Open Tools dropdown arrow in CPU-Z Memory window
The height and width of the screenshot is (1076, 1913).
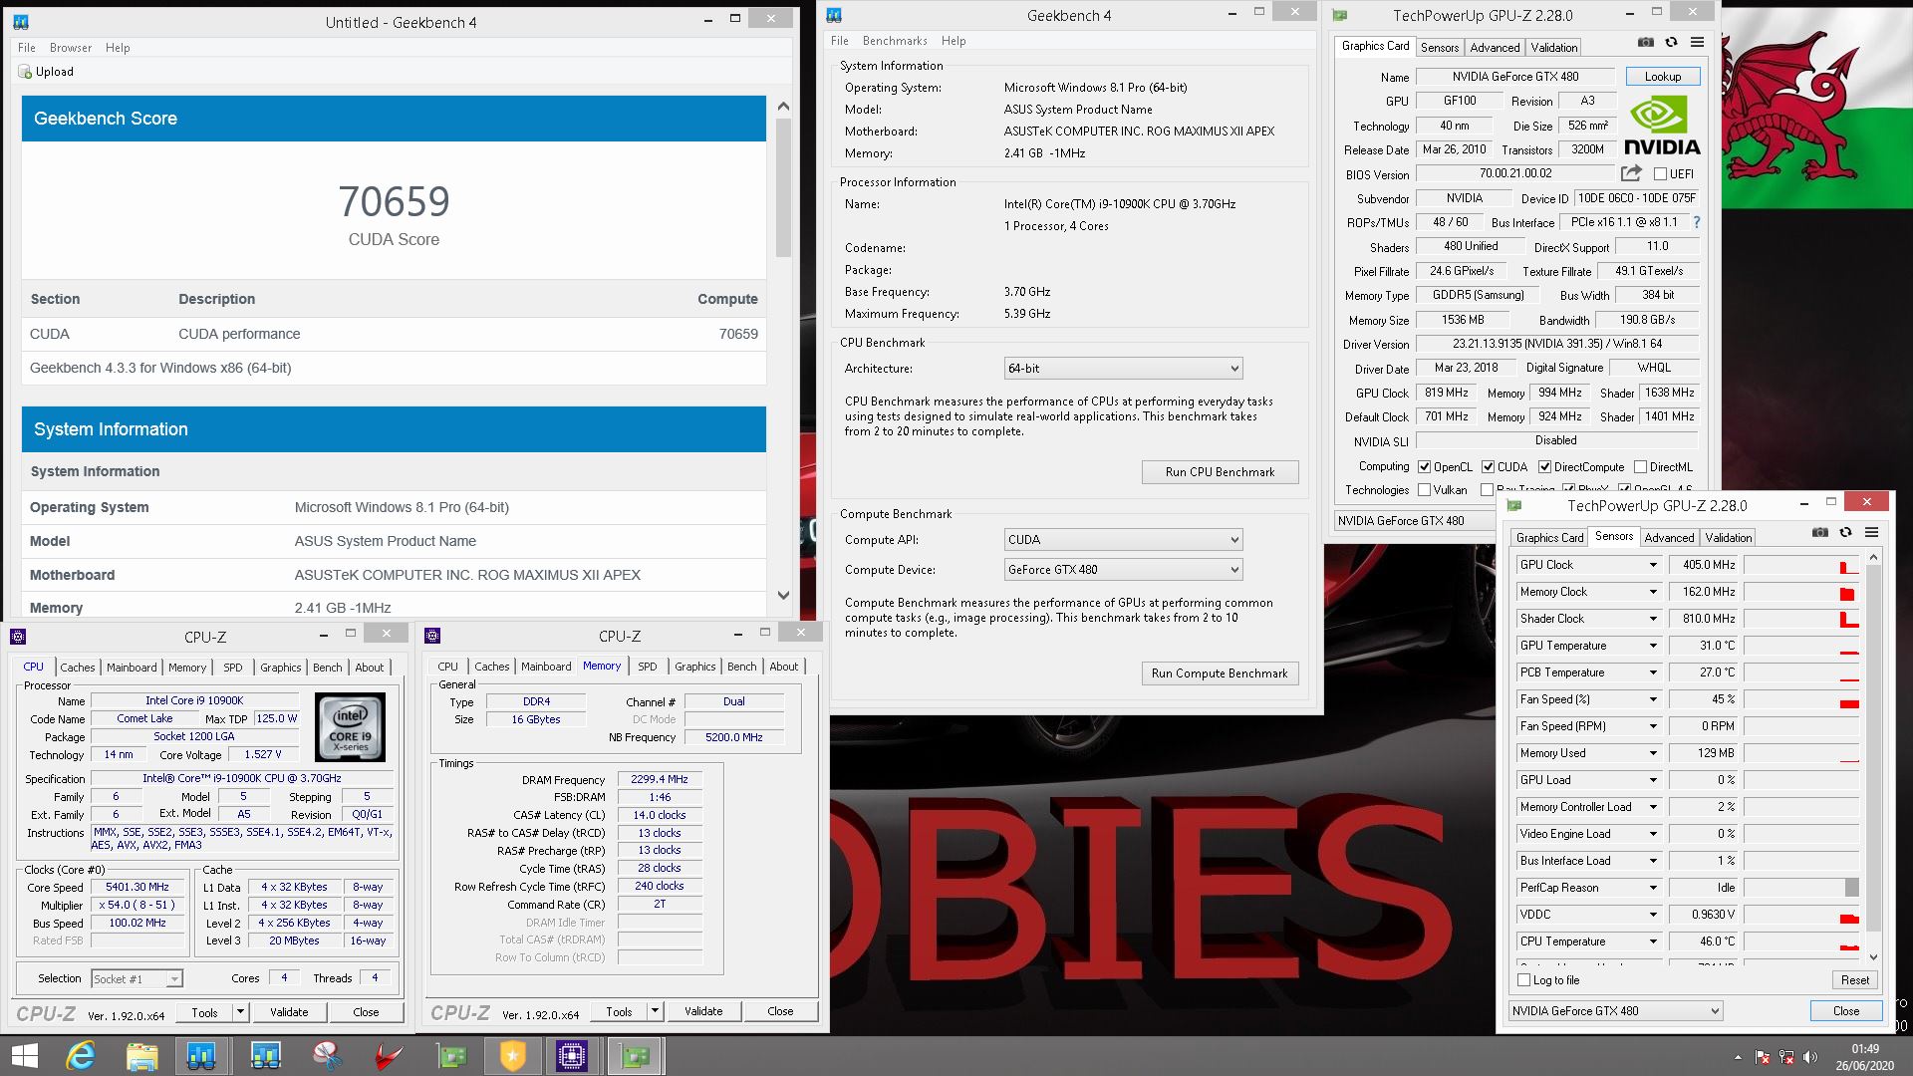click(655, 1011)
